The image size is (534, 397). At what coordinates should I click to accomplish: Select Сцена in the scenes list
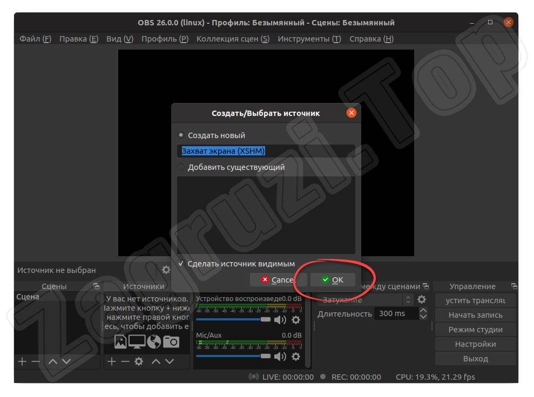point(57,297)
